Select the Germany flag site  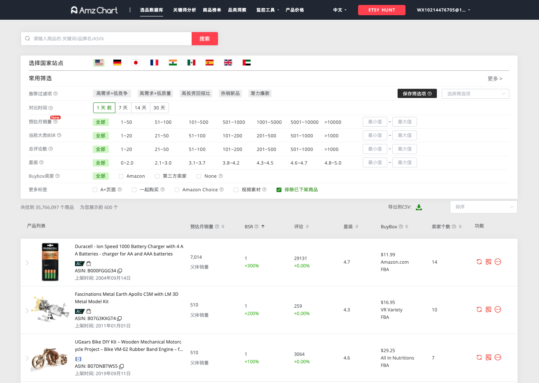[117, 63]
